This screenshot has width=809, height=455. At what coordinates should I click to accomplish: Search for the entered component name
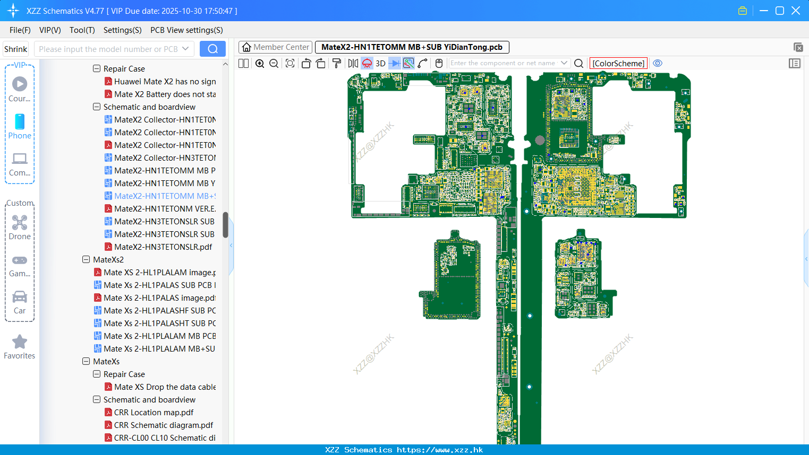click(x=579, y=63)
